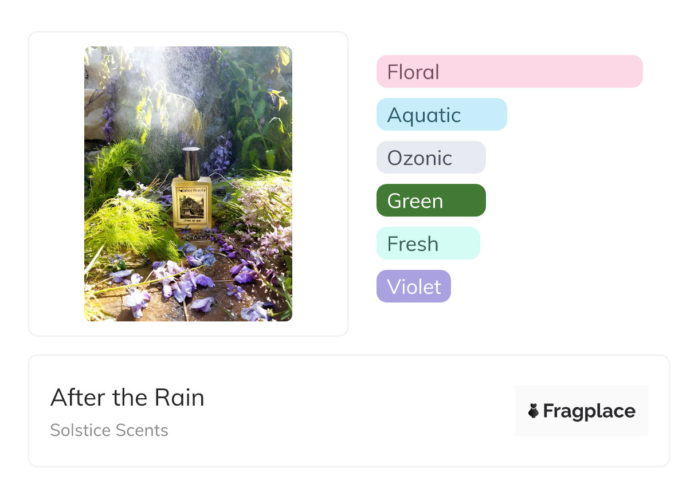The height and width of the screenshot is (495, 698).
Task: Open the After the Rain title
Action: pyautogui.click(x=127, y=398)
